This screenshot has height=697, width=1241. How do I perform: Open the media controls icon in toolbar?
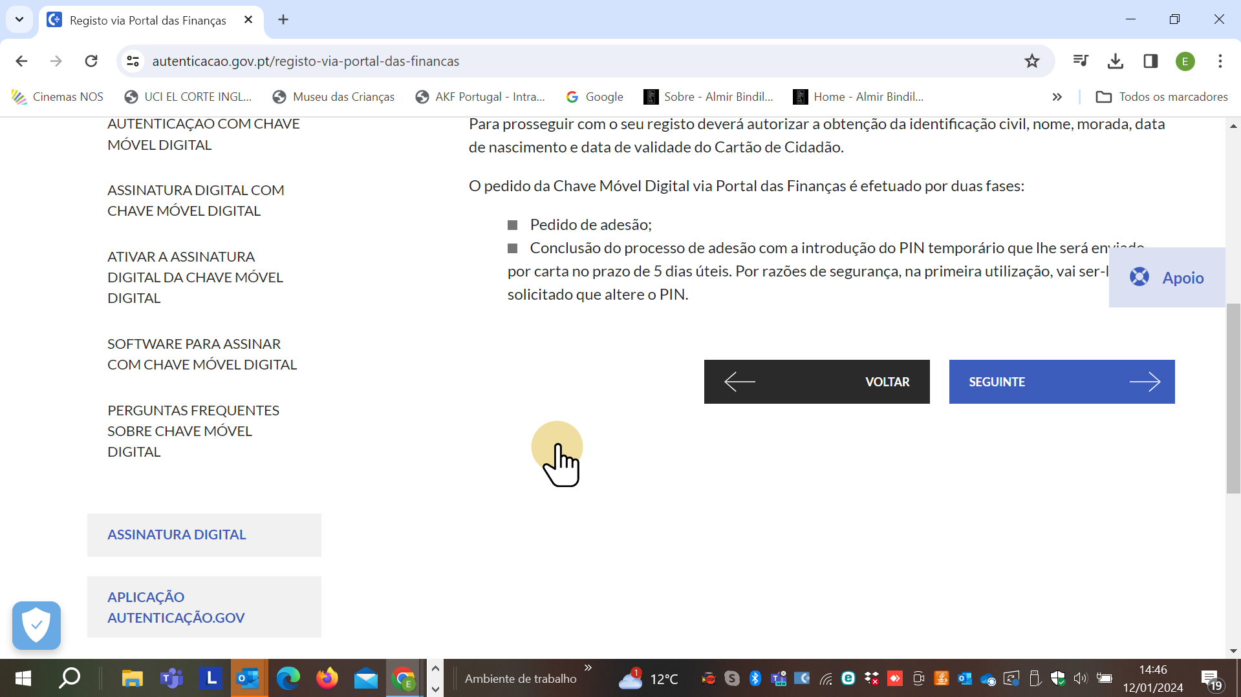tap(1080, 61)
